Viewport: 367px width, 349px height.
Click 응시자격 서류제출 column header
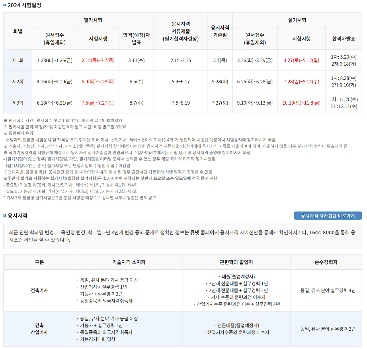tap(181, 31)
